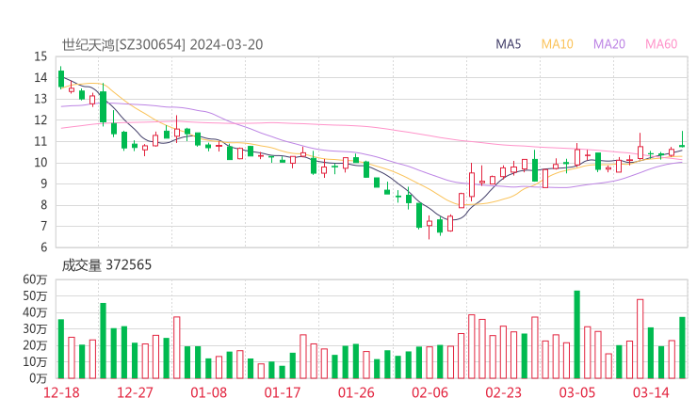Viewport: 697px width, 414px height.
Task: Select the 03-14 date on the axis
Action: (x=651, y=392)
